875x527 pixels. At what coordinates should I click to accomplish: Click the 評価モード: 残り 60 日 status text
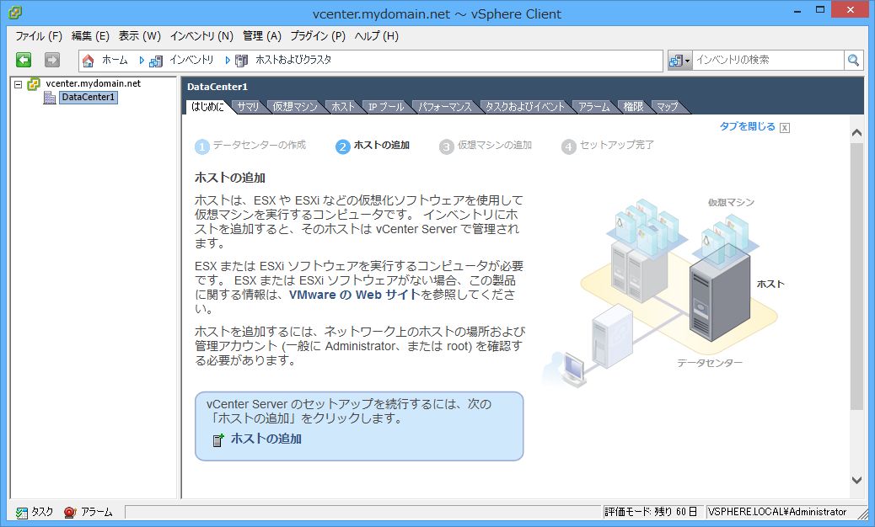(652, 512)
